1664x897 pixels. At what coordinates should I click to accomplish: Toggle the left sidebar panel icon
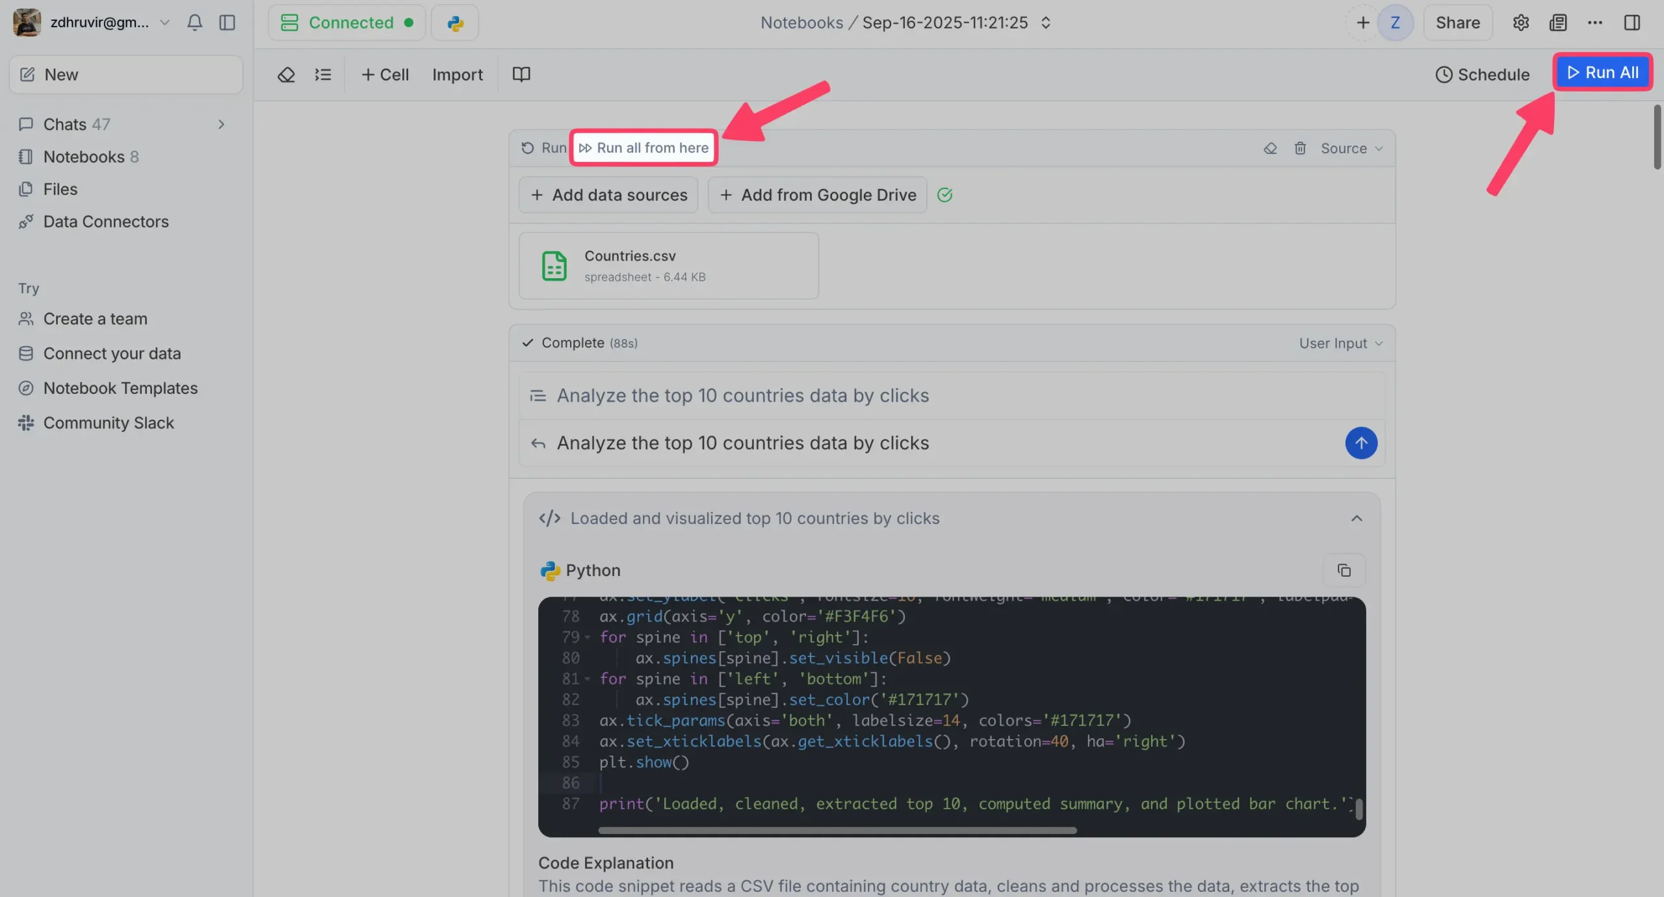pyautogui.click(x=227, y=22)
